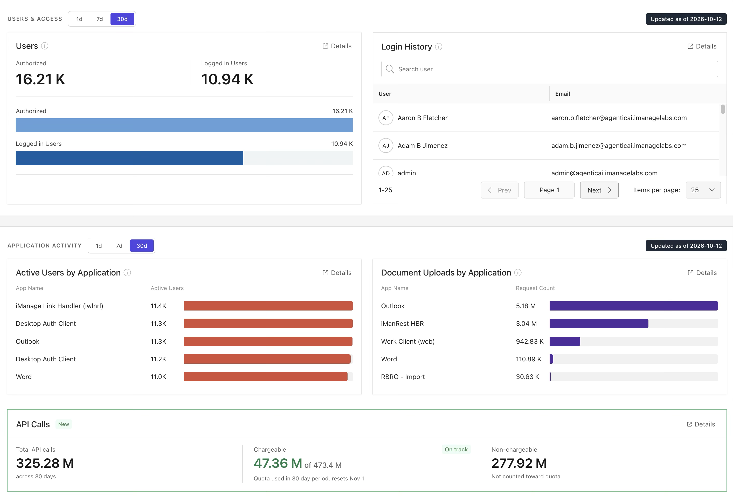The height and width of the screenshot is (496, 733).
Task: Go to Next page of login history
Action: tap(599, 190)
